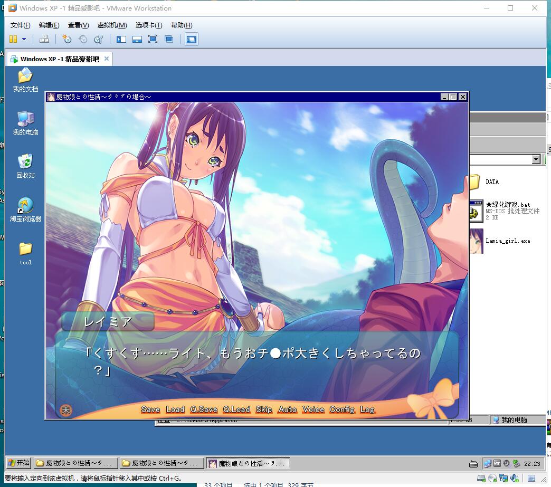This screenshot has width=551, height=487.
Task: Click Save in the game menu bar
Action: 150,409
